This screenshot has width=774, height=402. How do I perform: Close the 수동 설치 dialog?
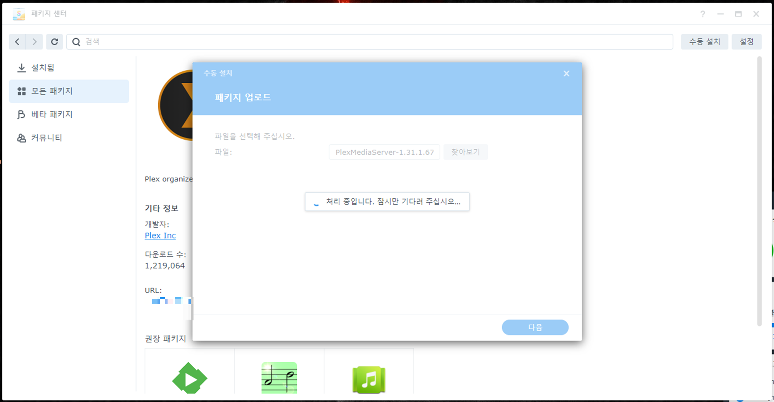[566, 74]
